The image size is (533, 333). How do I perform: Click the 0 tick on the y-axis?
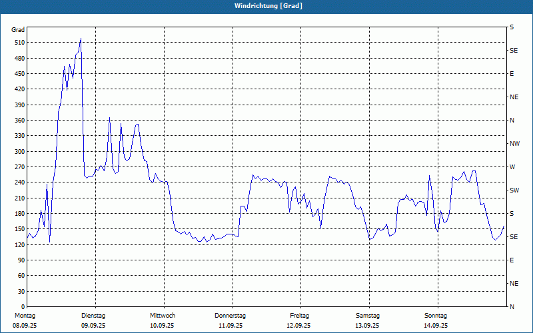point(21,307)
